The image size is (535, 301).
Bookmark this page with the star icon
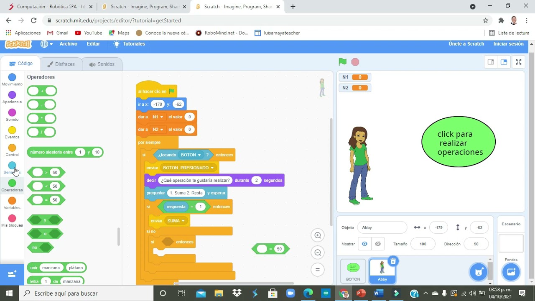[485, 20]
